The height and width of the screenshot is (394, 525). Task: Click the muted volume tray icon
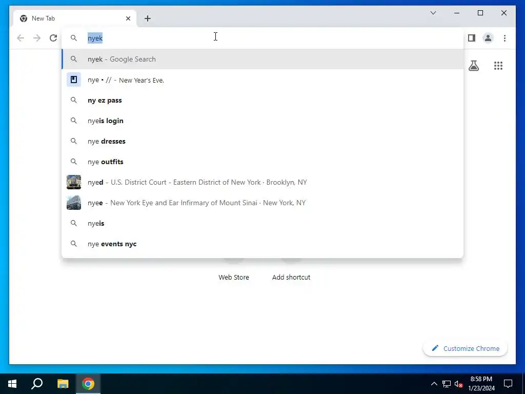459,384
